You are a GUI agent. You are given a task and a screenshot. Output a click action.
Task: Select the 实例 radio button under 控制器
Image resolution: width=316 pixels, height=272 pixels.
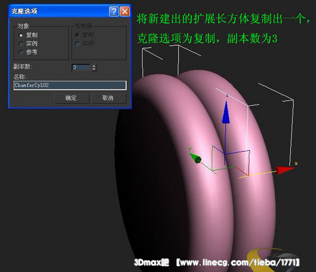(77, 44)
